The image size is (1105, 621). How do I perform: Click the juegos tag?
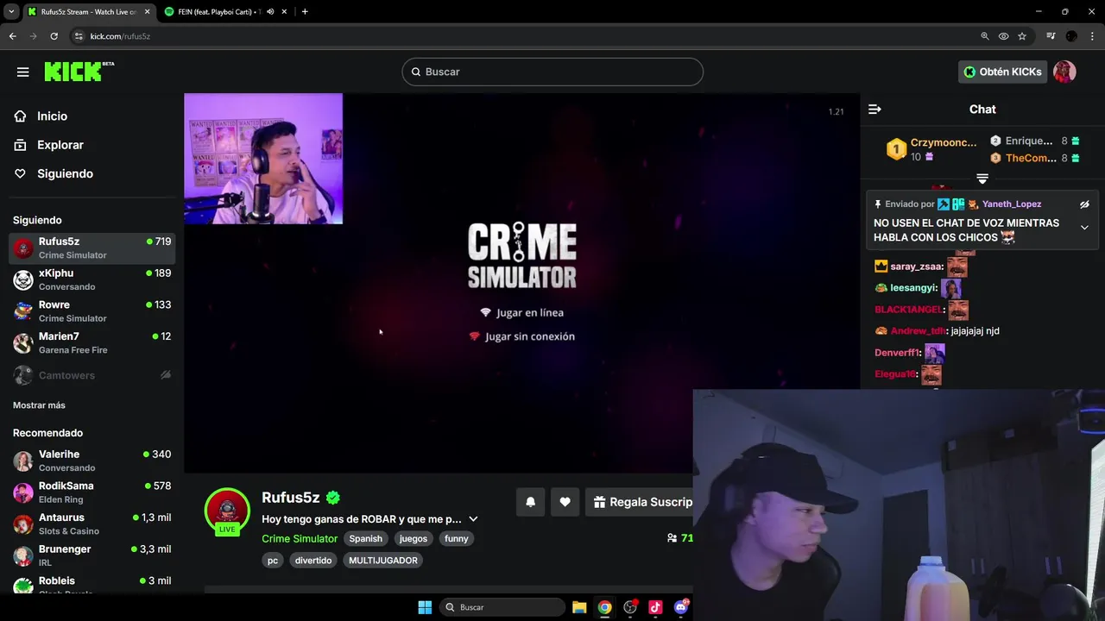(x=414, y=539)
